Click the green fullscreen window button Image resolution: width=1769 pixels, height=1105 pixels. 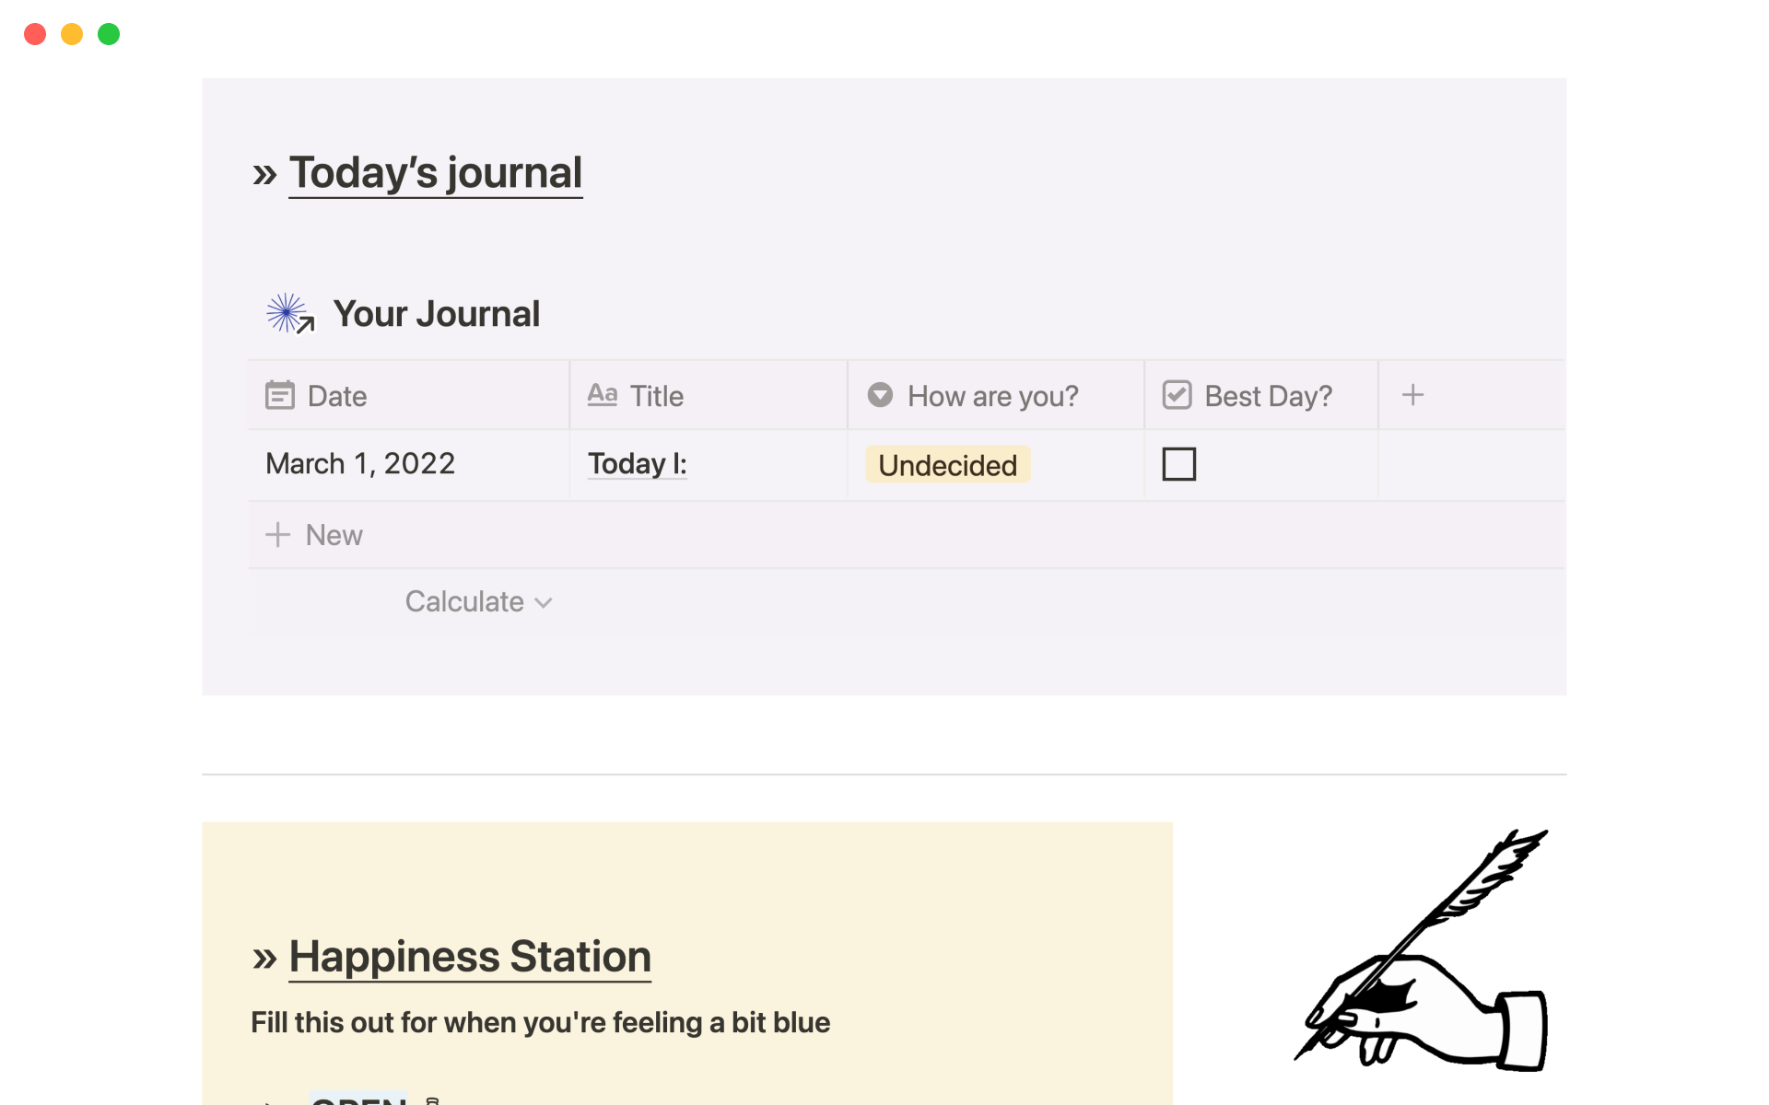(x=109, y=34)
